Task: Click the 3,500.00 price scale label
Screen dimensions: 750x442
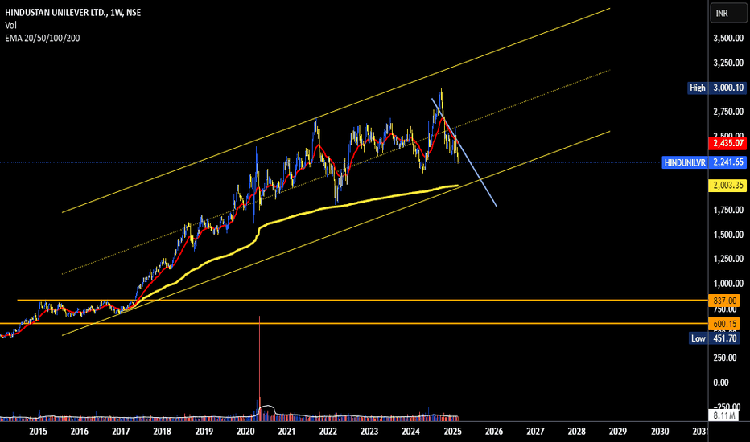Action: pos(728,39)
